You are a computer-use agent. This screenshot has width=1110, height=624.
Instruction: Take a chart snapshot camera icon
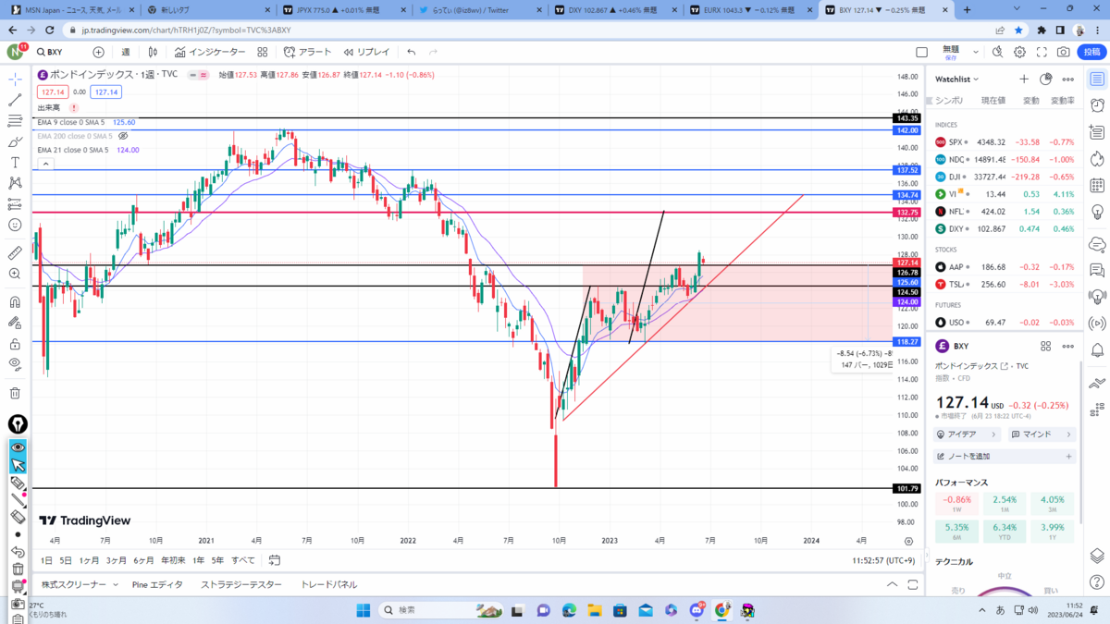coord(1065,52)
